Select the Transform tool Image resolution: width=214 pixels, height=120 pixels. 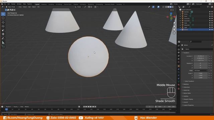pos(3,34)
